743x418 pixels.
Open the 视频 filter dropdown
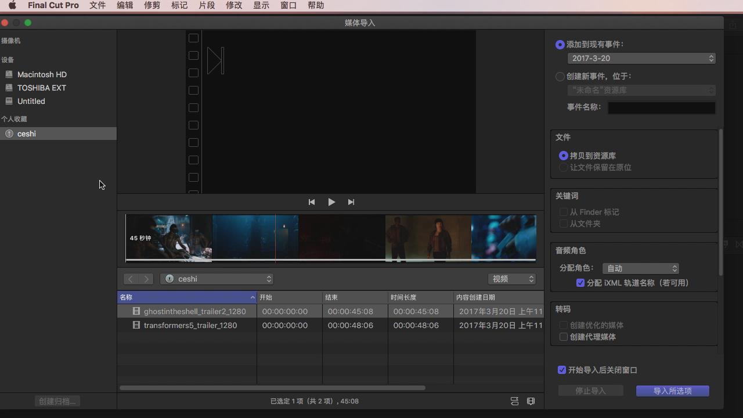pos(512,279)
